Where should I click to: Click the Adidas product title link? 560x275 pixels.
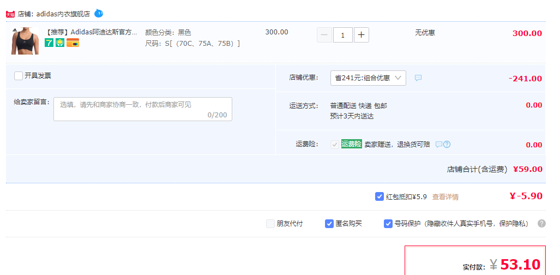(x=91, y=32)
